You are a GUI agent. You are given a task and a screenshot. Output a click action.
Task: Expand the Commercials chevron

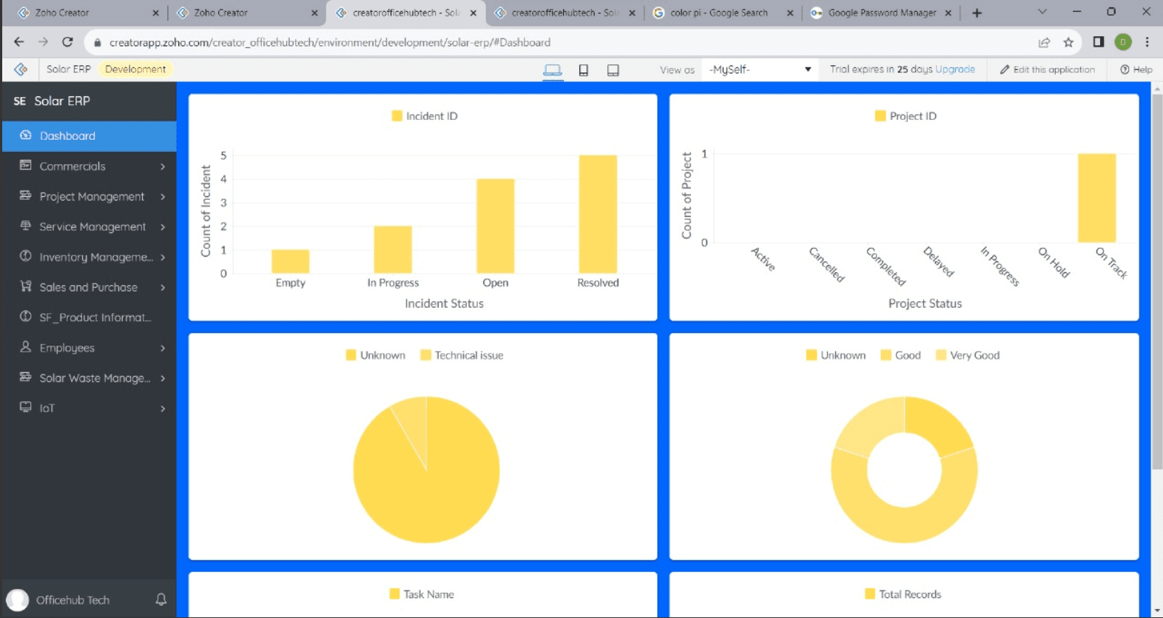[x=163, y=167]
